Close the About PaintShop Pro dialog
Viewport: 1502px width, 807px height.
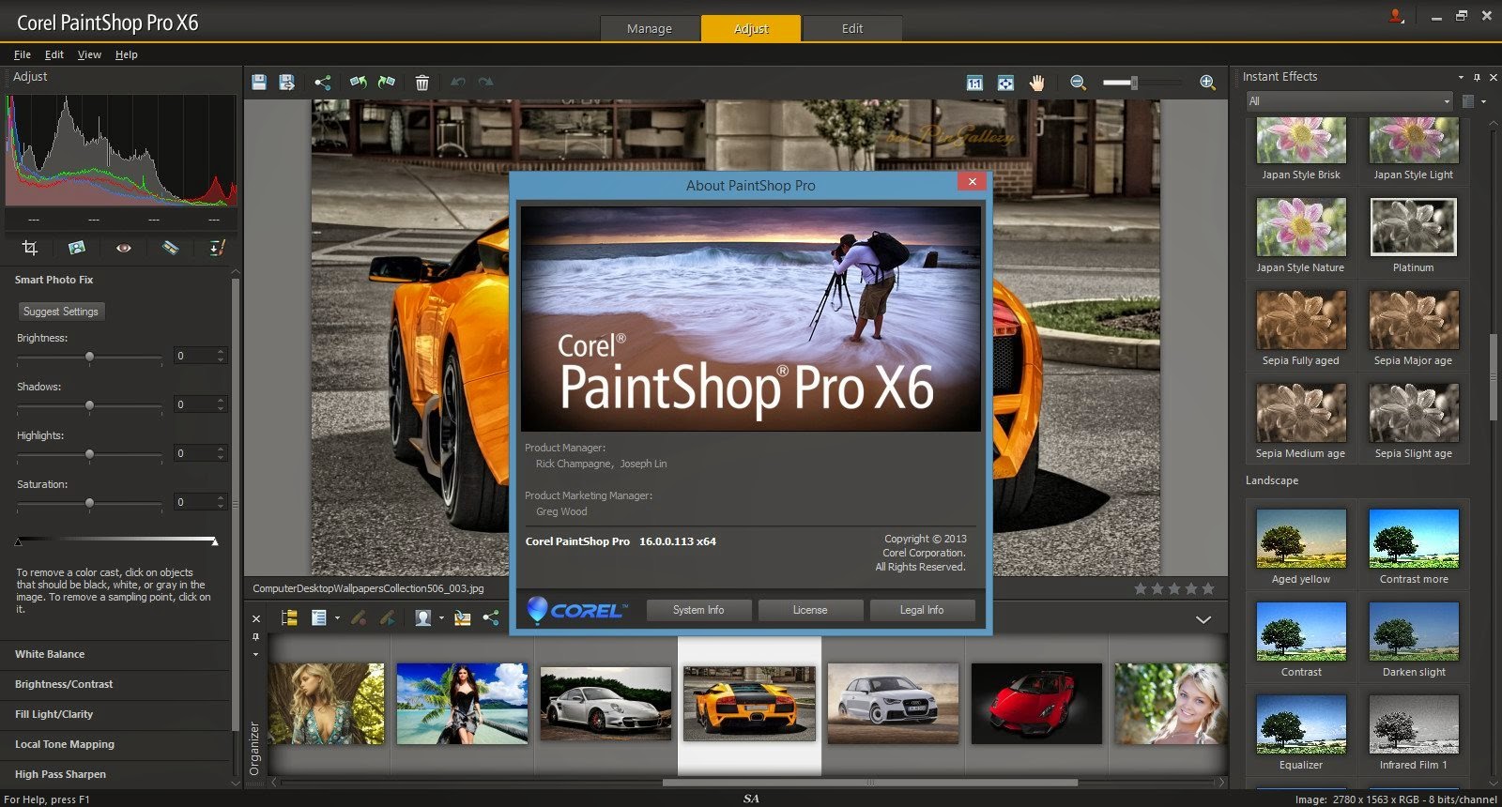pos(972,182)
